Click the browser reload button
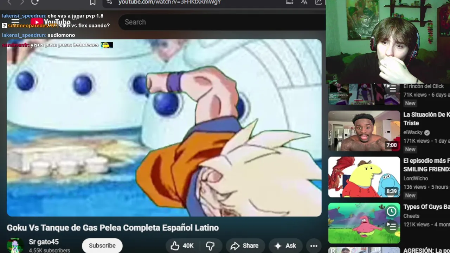The image size is (450, 253). click(x=34, y=2)
